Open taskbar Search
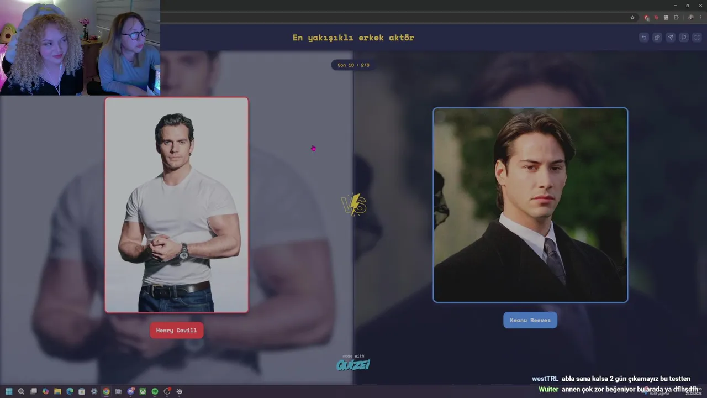 (x=21, y=391)
